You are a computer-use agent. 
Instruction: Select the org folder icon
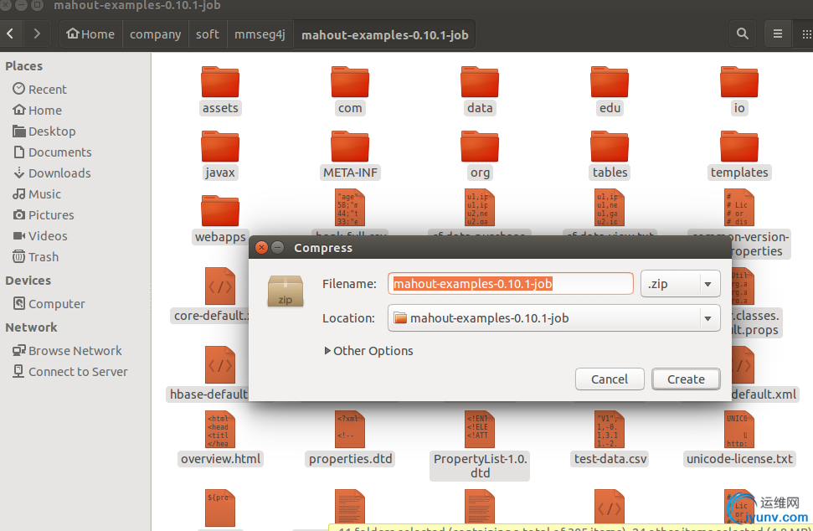[480, 147]
